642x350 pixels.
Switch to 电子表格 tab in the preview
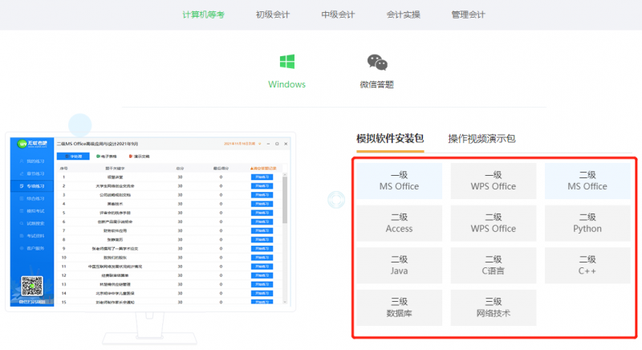click(x=107, y=157)
